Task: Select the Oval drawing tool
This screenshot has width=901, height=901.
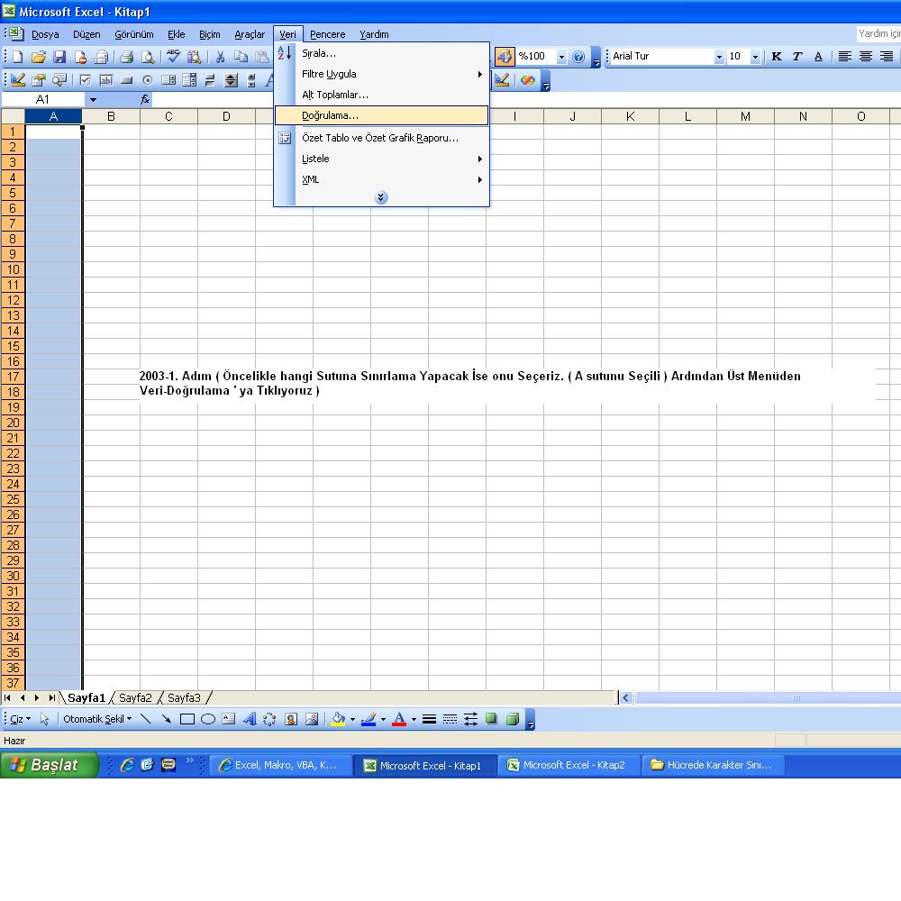Action: [208, 719]
